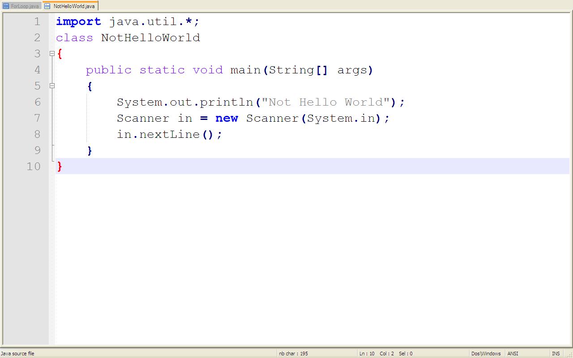Click the blue opening brace on line 5
Image resolution: width=573 pixels, height=358 pixels.
[90, 86]
